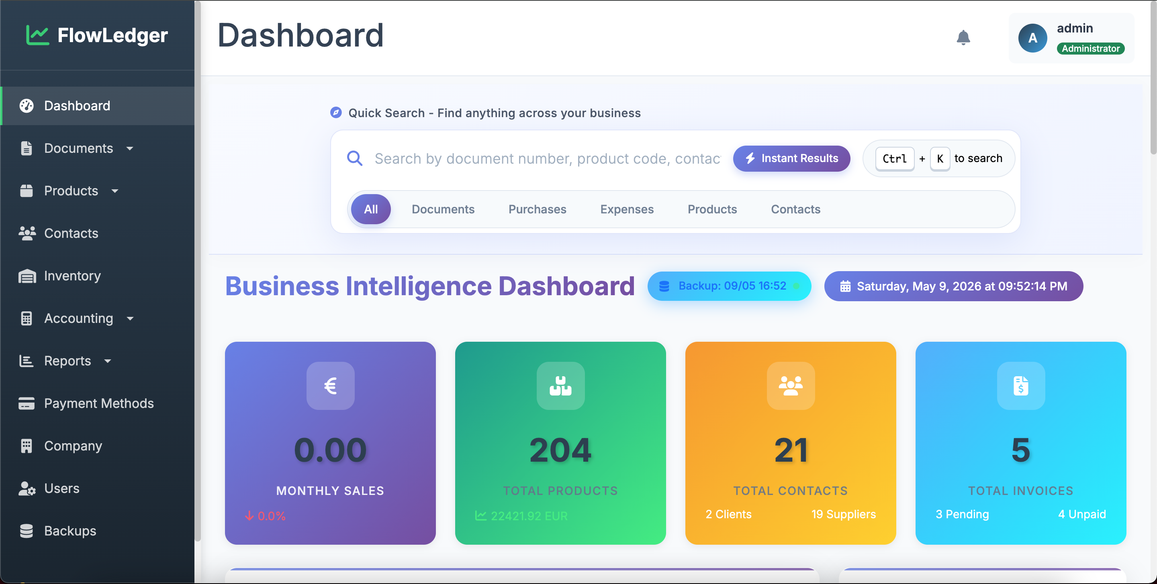Click the Total Products count 204
This screenshot has width=1157, height=584.
coord(560,450)
